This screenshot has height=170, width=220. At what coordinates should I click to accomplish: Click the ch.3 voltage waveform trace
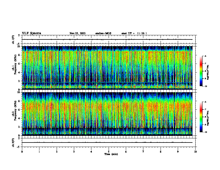107,142
